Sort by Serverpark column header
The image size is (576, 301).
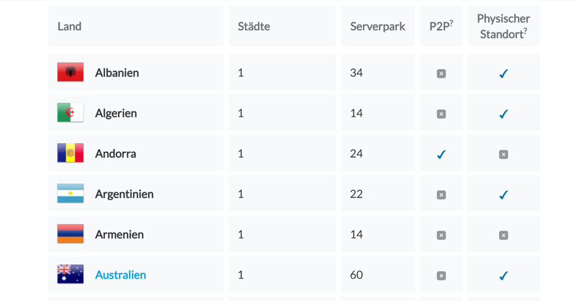pyautogui.click(x=377, y=27)
